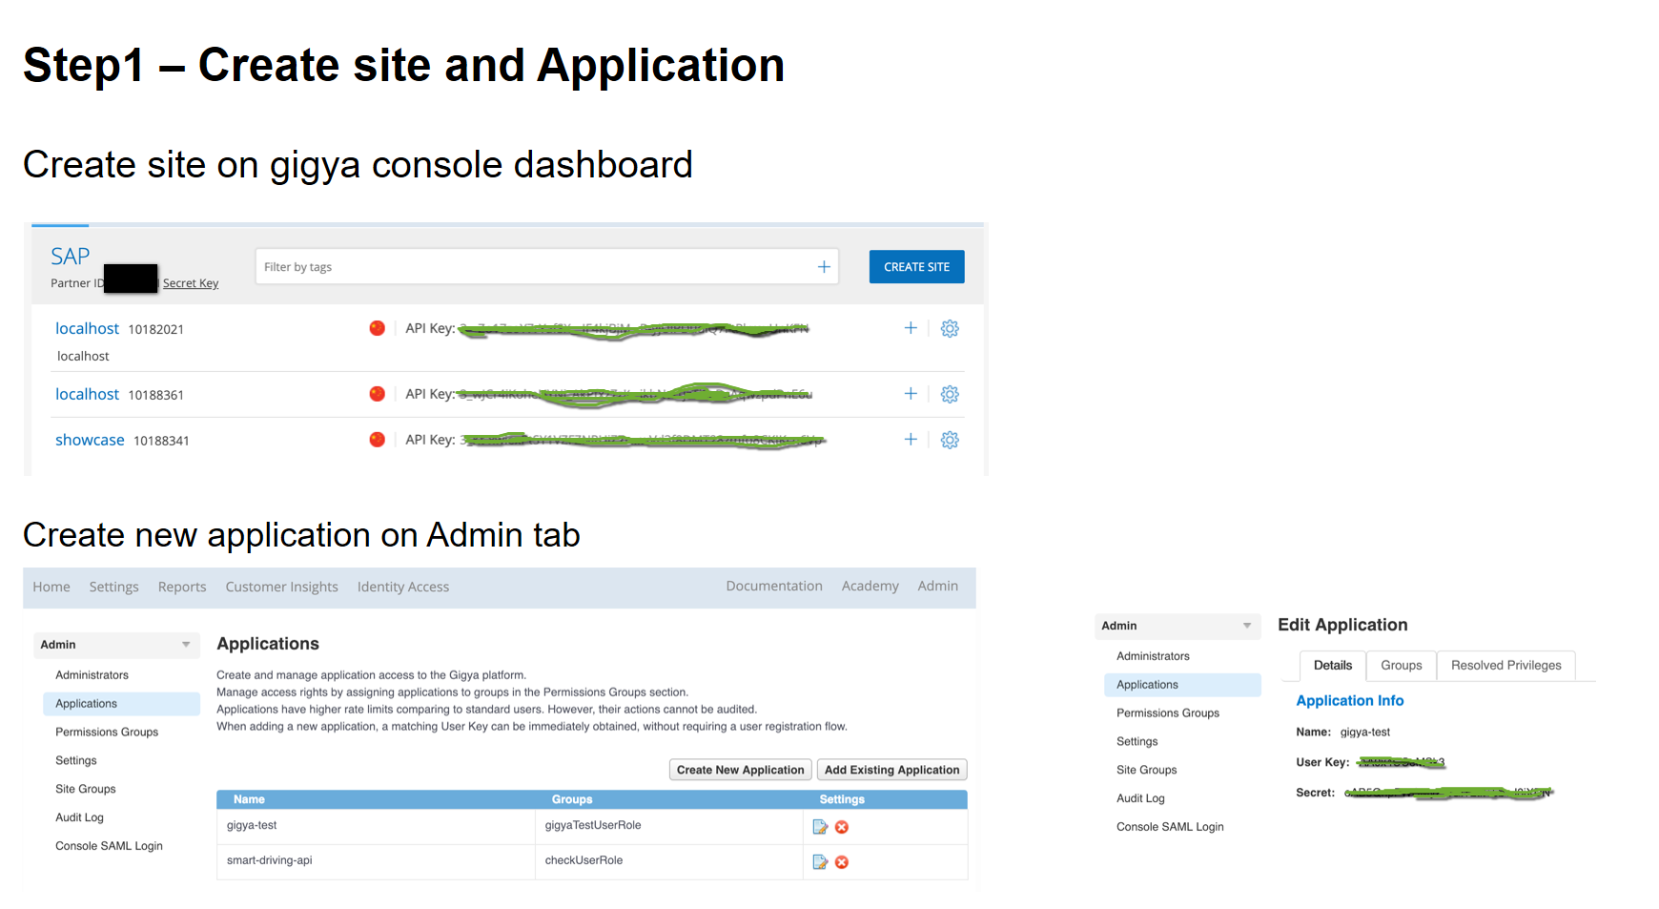This screenshot has width=1659, height=909.
Task: Select Console SAML Login in Edit Application sidebar
Action: point(1170,828)
